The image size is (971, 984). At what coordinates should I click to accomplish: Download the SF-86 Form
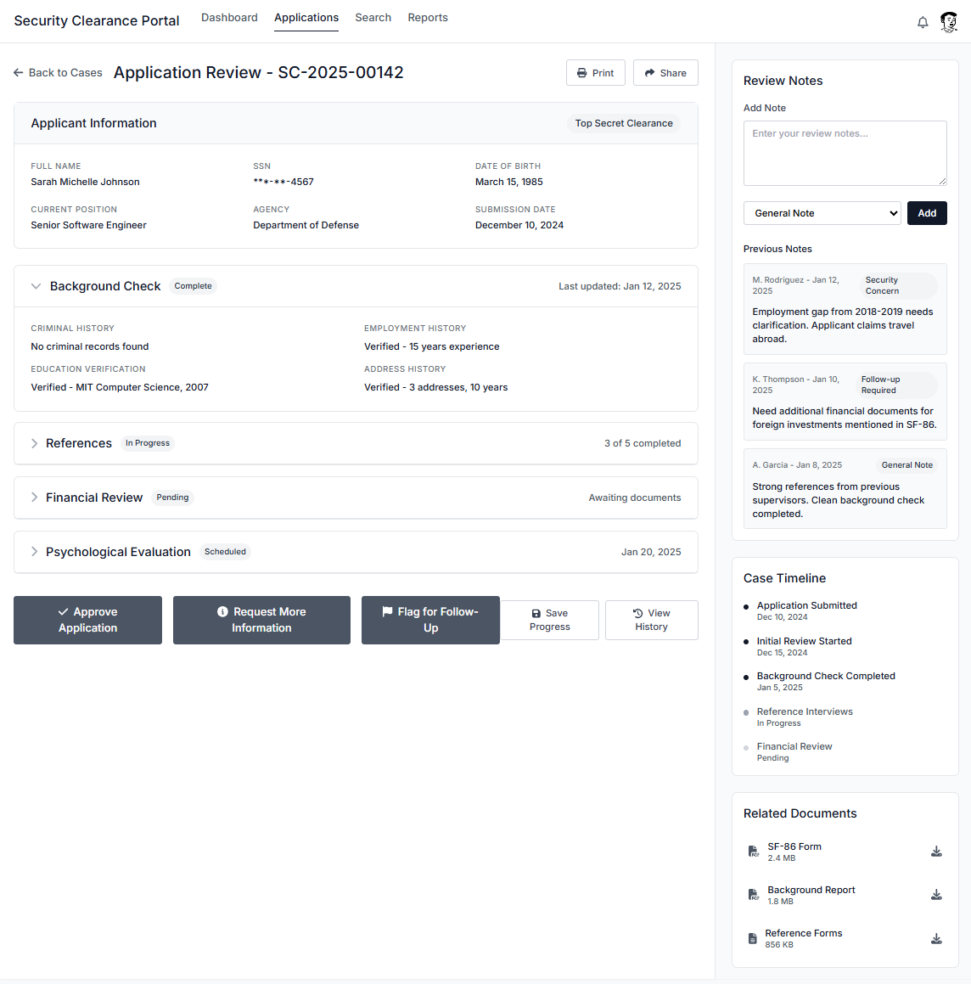(x=936, y=852)
